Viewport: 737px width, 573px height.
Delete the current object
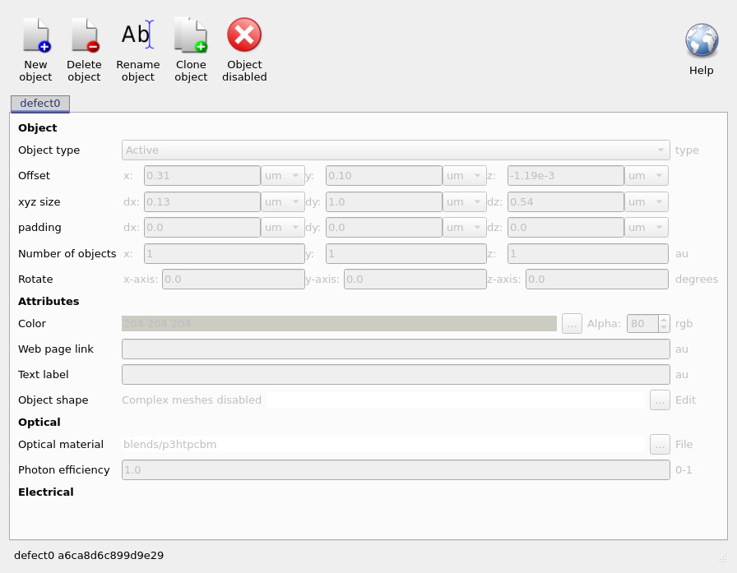[84, 35]
